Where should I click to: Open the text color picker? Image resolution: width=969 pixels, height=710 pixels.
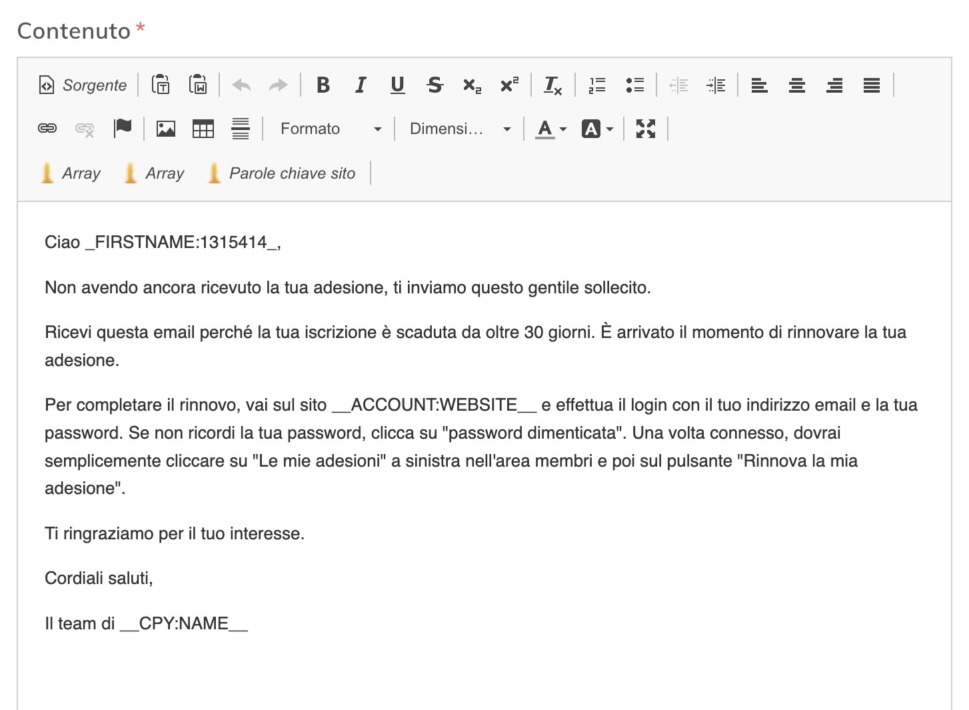point(545,129)
